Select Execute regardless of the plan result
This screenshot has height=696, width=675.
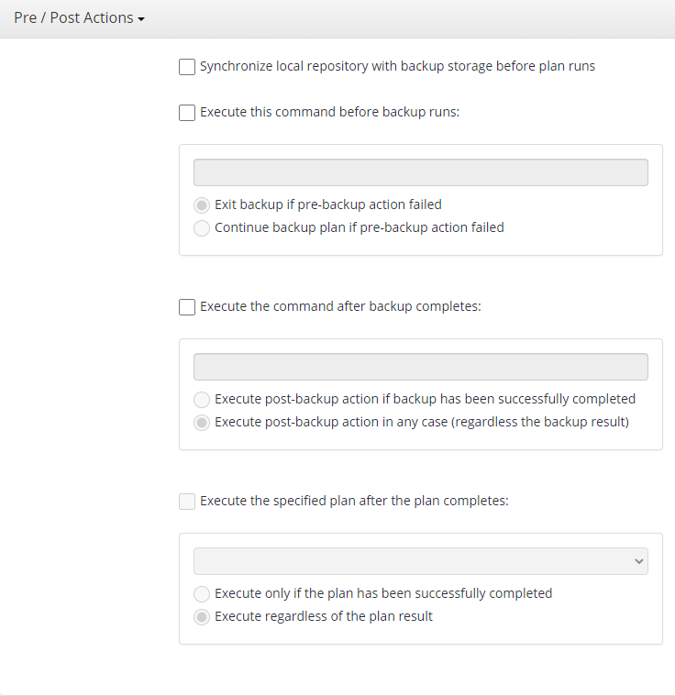coord(202,617)
